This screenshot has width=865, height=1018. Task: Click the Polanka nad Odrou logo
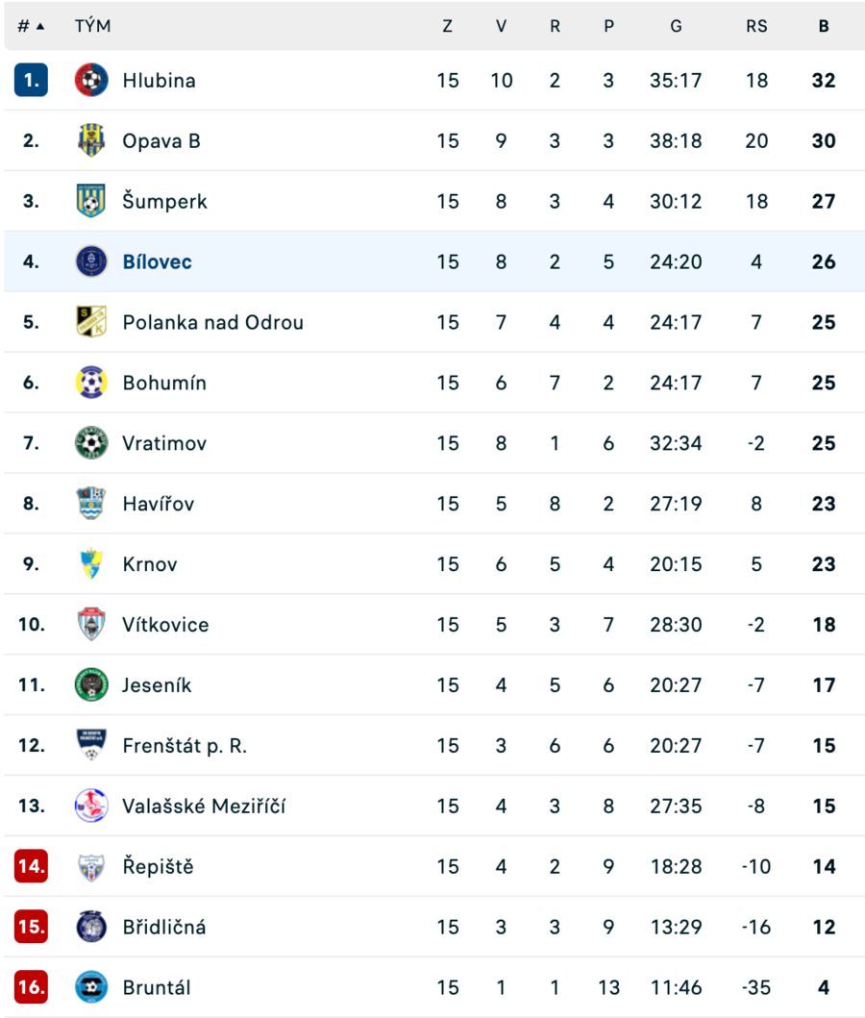(x=91, y=321)
